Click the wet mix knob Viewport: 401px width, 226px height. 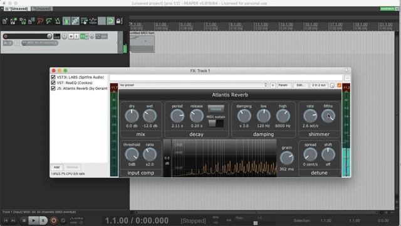point(150,116)
